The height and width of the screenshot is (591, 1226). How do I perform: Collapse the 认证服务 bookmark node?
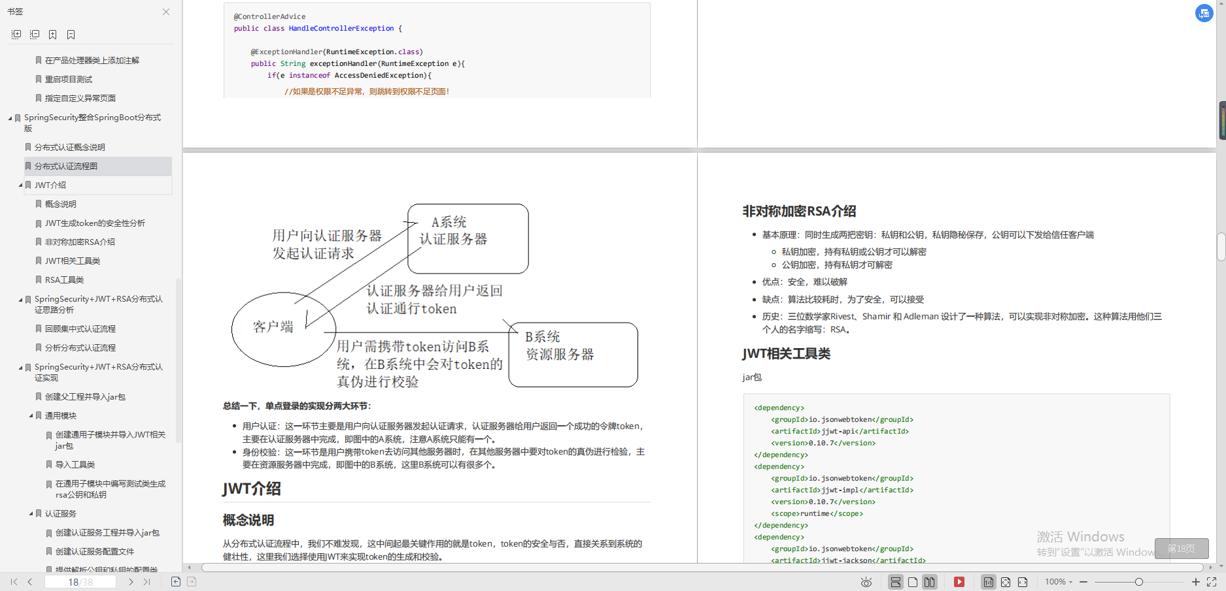[x=31, y=514]
